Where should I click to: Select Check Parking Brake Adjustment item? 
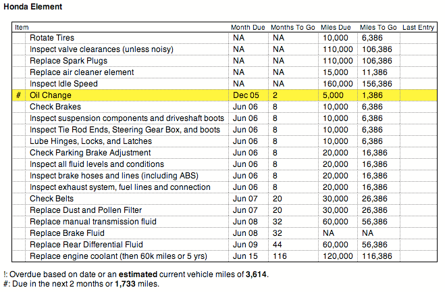pos(90,153)
